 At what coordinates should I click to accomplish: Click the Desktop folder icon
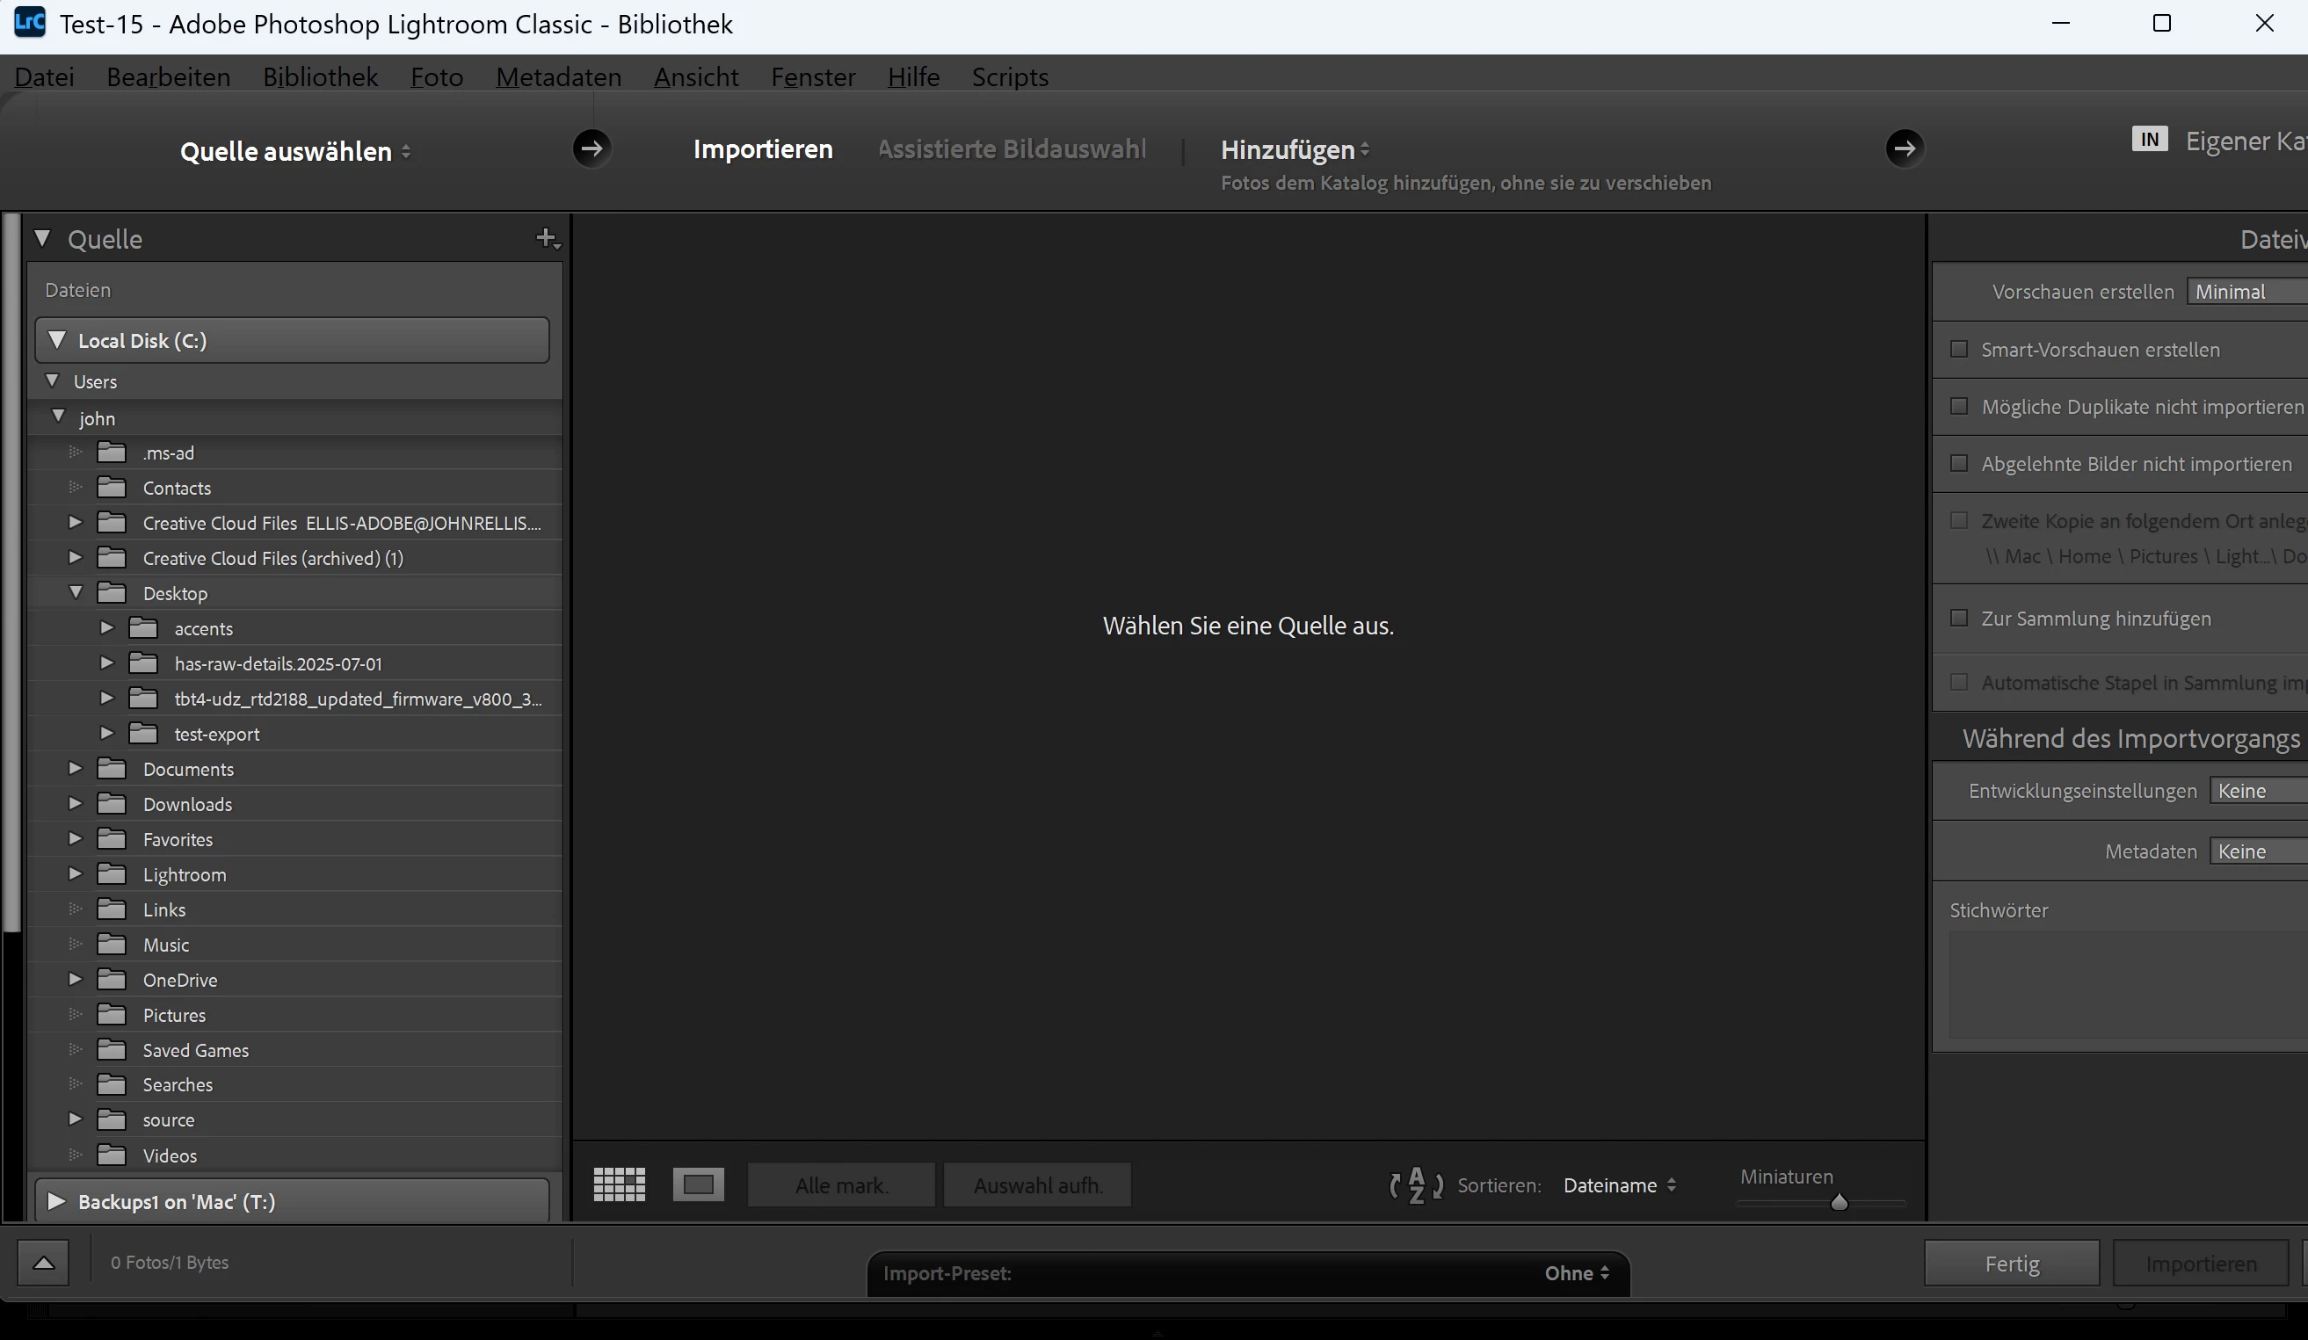coord(112,593)
